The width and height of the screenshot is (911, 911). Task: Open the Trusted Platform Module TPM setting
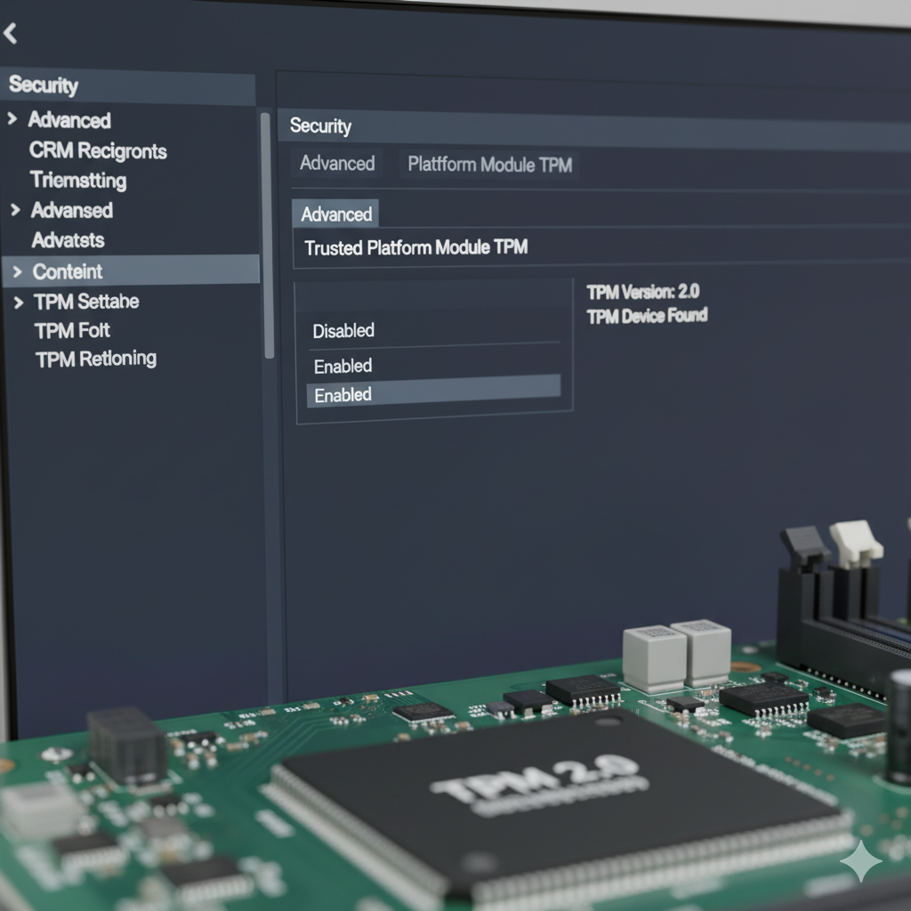(415, 248)
